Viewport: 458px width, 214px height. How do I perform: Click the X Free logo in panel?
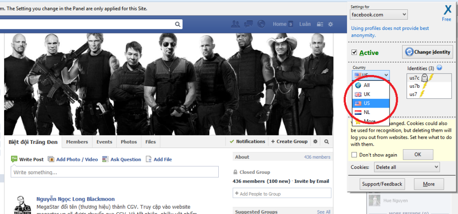(447, 13)
